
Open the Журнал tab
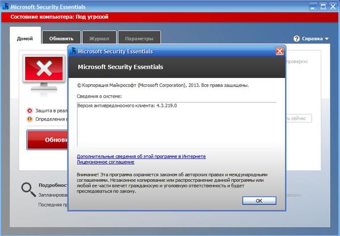tap(99, 38)
